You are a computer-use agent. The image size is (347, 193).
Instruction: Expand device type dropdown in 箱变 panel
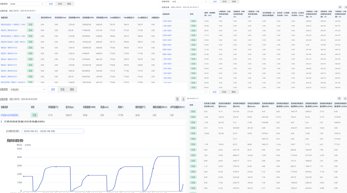pos(190,1)
